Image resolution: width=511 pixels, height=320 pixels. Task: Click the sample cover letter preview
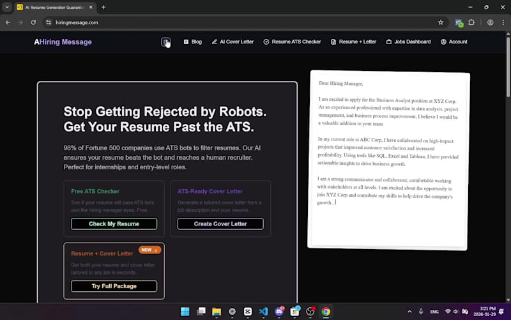click(x=388, y=160)
